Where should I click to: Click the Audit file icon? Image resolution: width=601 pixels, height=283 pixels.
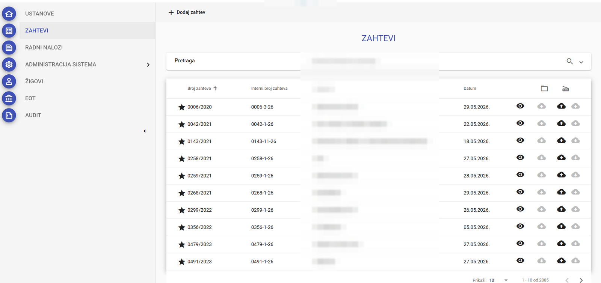[x=9, y=115]
